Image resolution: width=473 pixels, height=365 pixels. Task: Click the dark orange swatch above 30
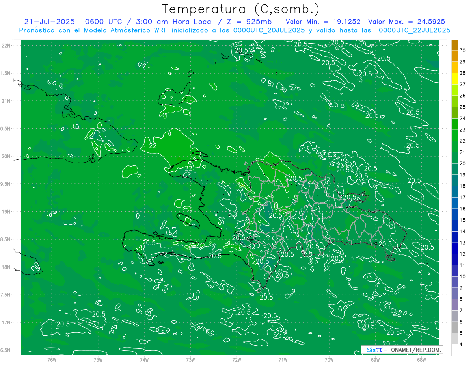455,45
